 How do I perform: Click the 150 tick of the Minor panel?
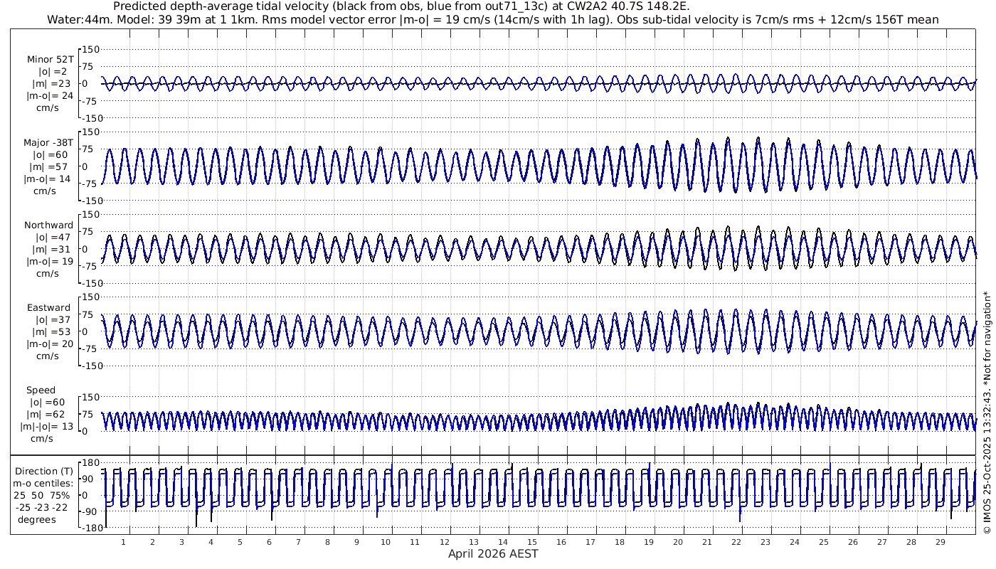90,49
